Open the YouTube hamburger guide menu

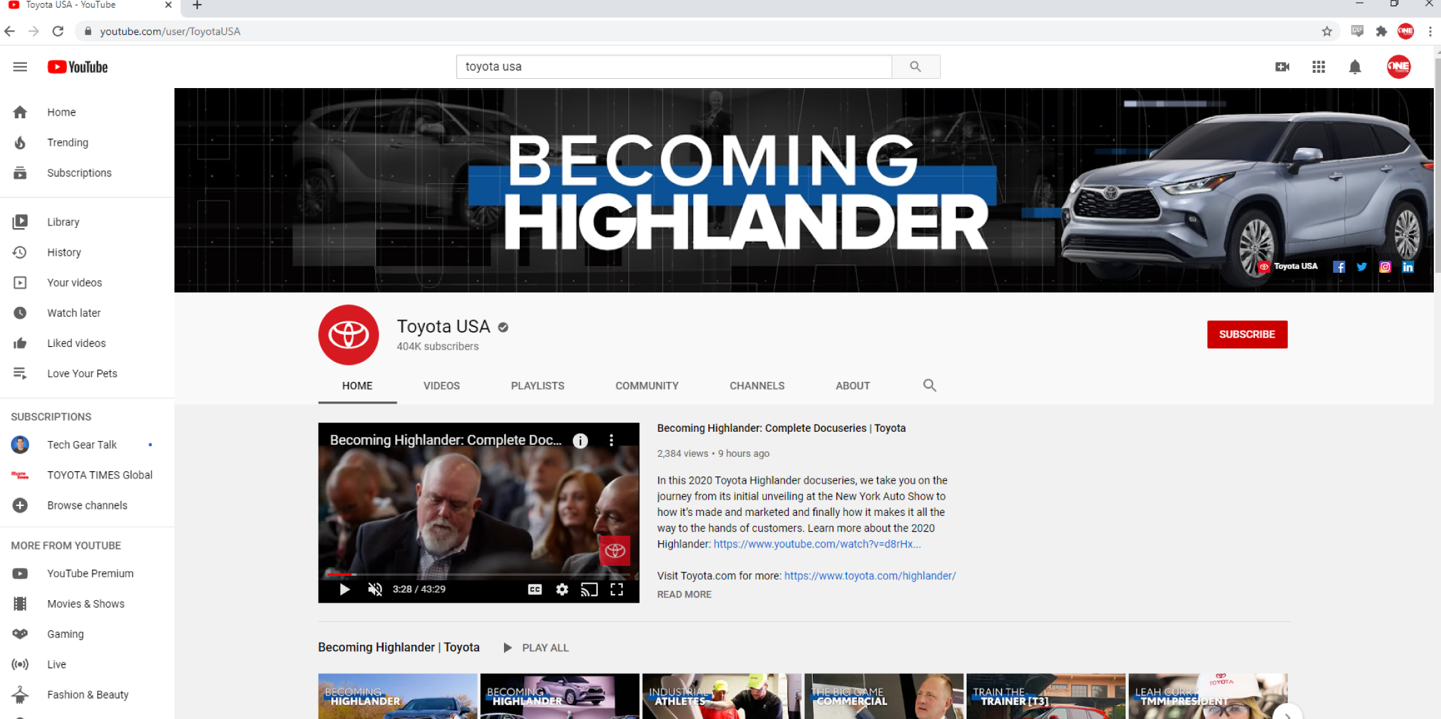coord(20,66)
